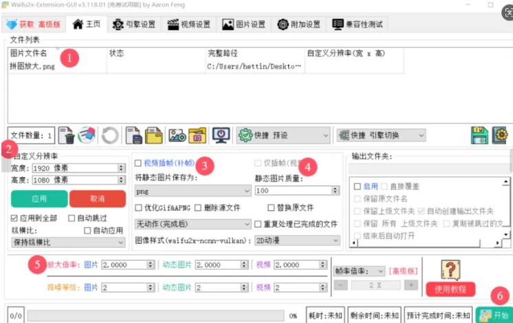Enable the 视频插帧 checkbox

[x=138, y=164]
